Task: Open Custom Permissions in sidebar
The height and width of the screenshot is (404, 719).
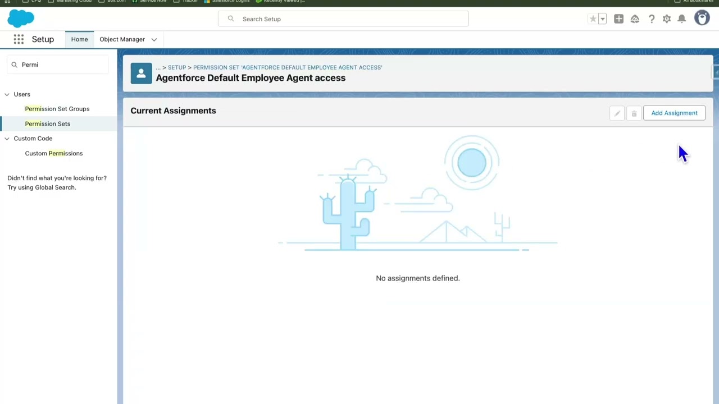Action: point(53,153)
